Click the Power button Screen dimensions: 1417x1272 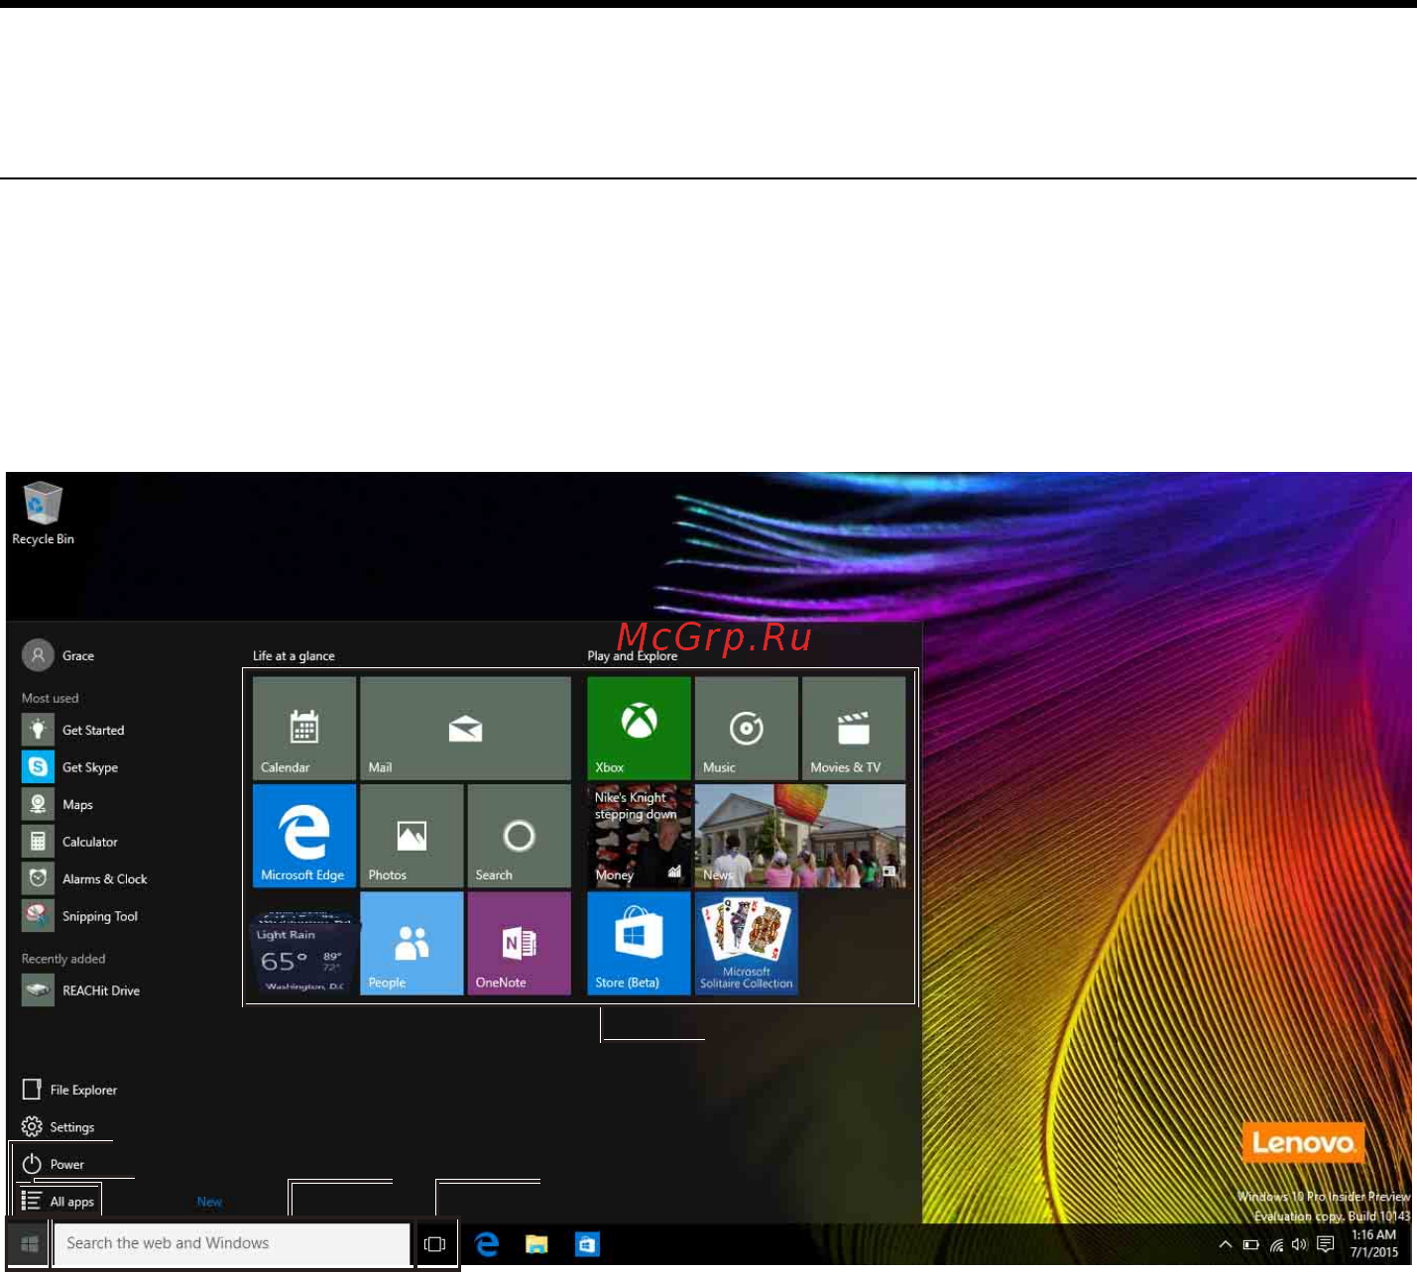pos(54,1164)
